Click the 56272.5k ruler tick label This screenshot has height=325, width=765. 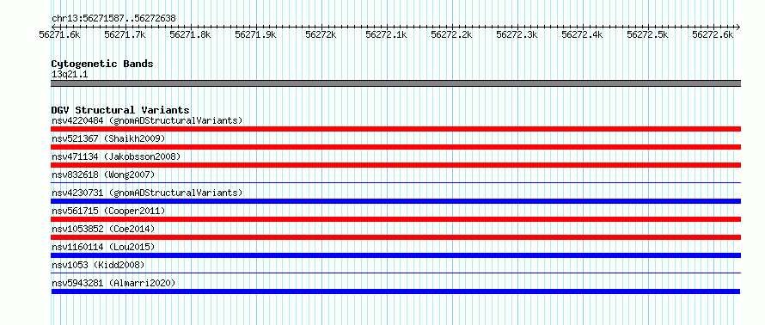point(648,35)
